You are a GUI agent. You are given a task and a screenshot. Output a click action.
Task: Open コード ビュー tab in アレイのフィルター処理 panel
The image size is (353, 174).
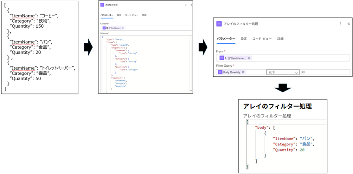click(x=262, y=39)
